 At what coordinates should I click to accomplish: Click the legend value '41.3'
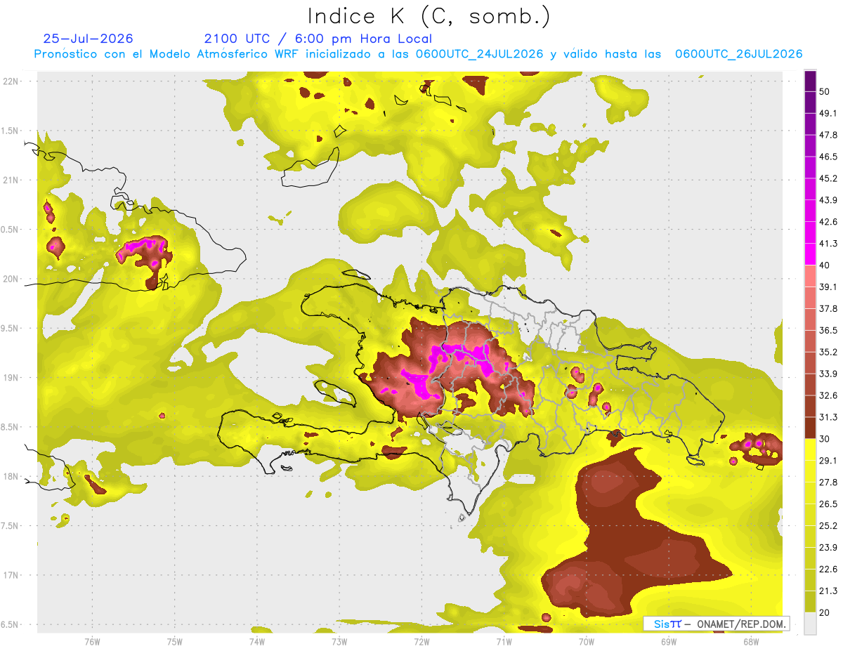(828, 244)
